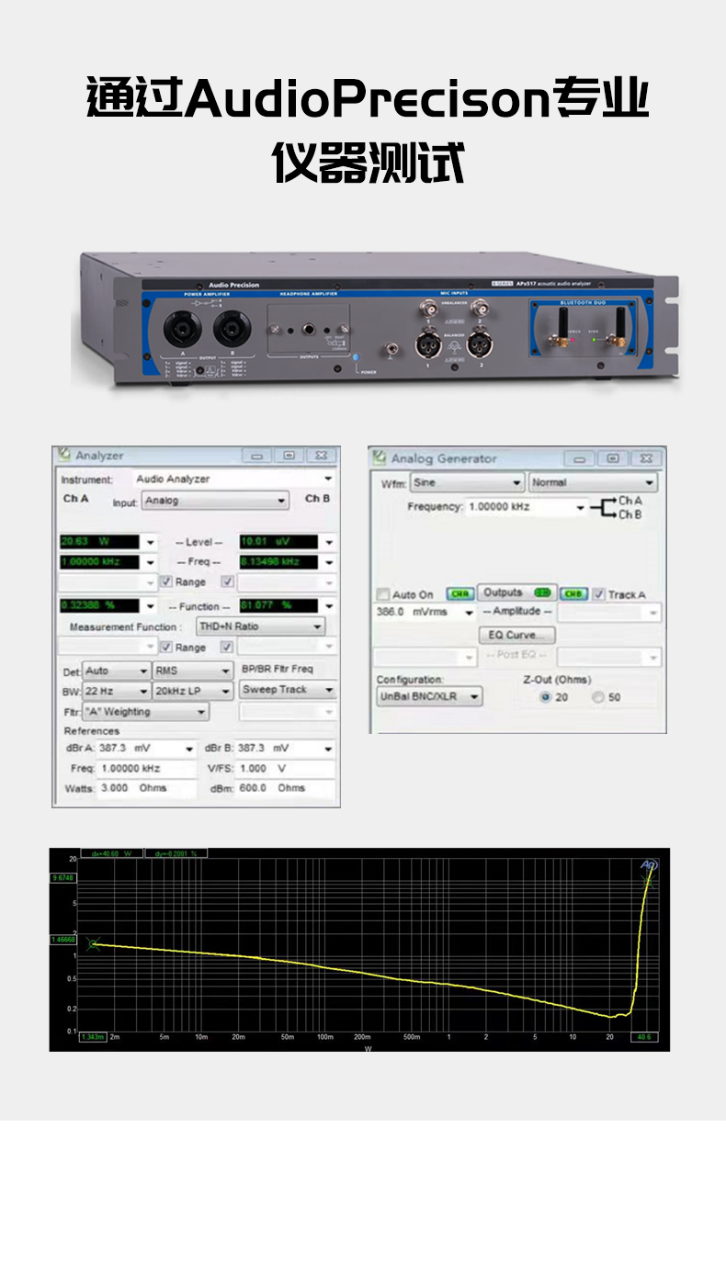Click the AP logo on the graph

click(649, 864)
